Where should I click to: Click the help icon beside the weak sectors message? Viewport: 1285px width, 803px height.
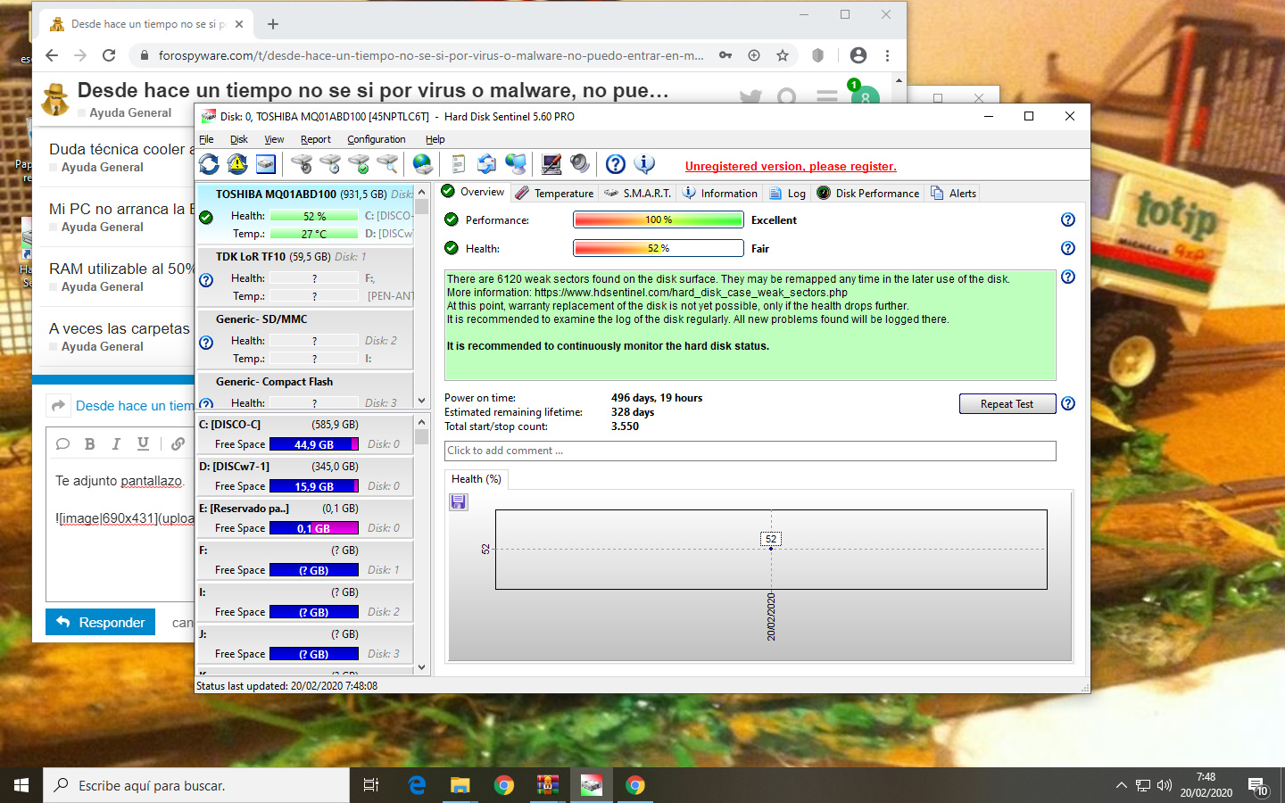[1068, 277]
